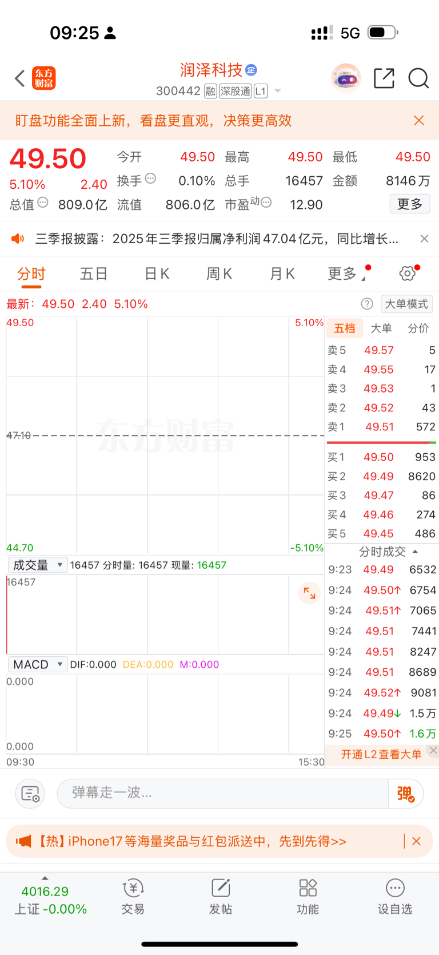Screen dimensions: 439x955
Task: Tap the 上证 4016.29 index quote
Action: 50,900
